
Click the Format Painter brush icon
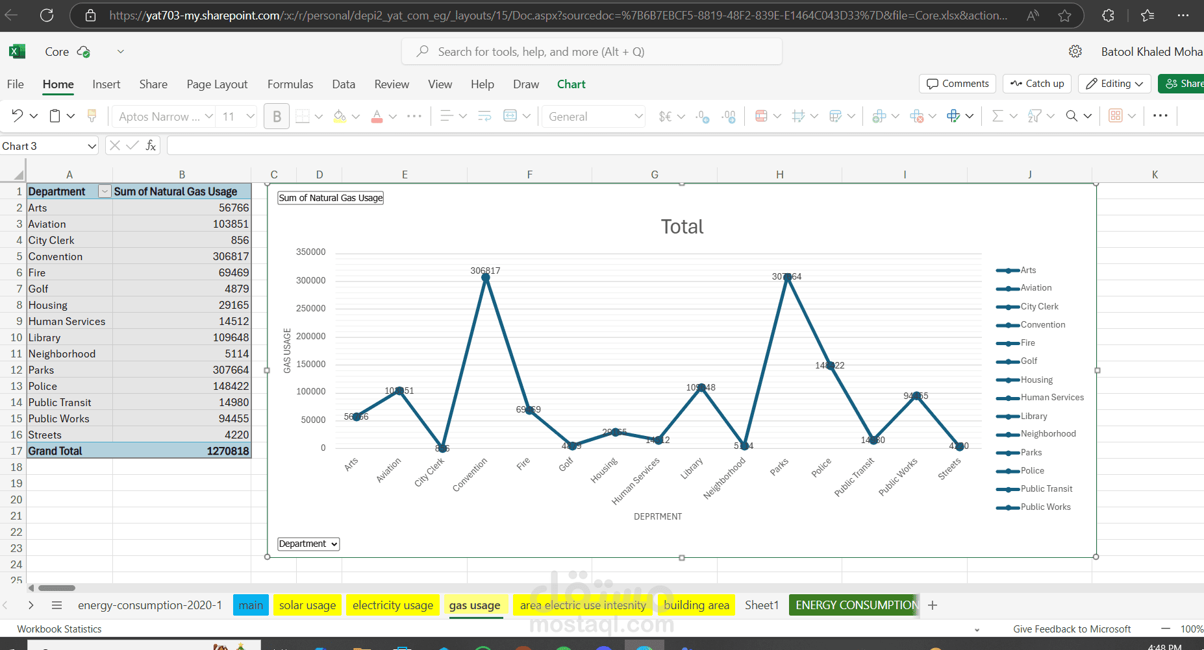tap(92, 116)
